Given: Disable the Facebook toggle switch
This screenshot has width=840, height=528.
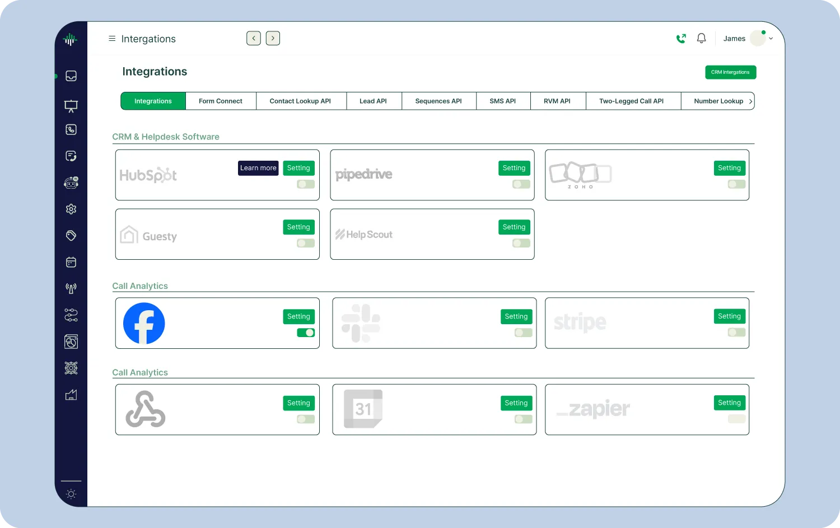Looking at the screenshot, I should tap(306, 333).
